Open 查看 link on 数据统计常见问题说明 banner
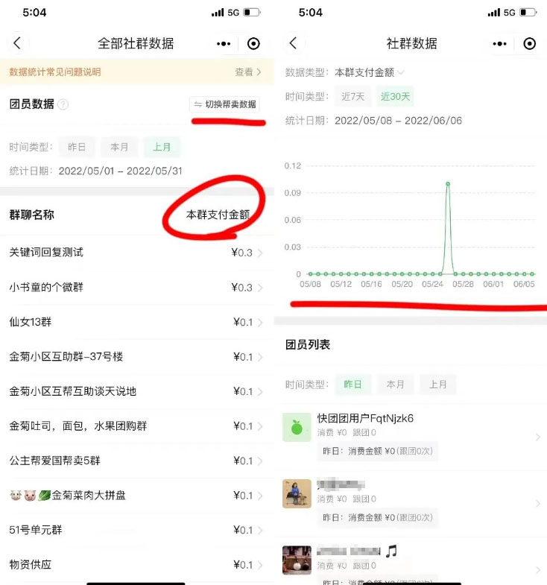Viewport: 547px width, 585px height. point(247,72)
